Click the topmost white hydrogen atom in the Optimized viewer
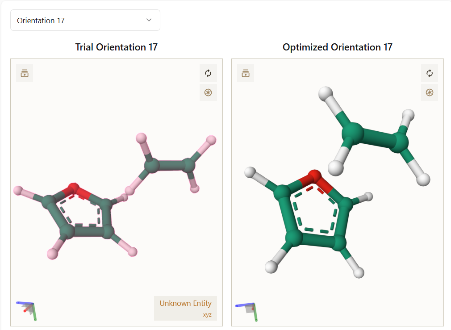 (326, 94)
